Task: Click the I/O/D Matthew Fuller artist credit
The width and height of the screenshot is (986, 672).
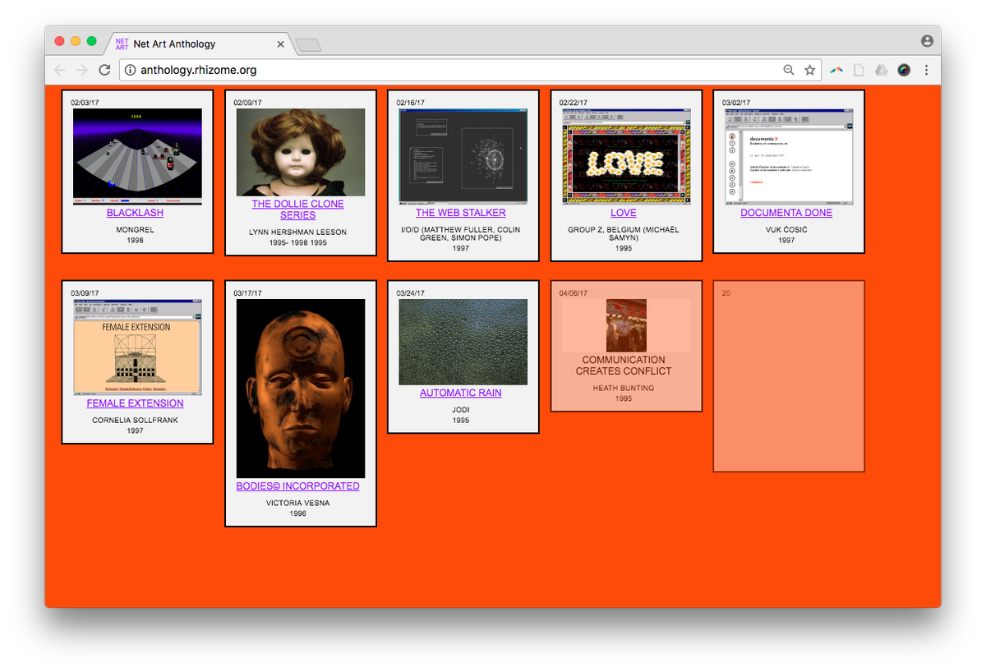Action: [x=460, y=234]
